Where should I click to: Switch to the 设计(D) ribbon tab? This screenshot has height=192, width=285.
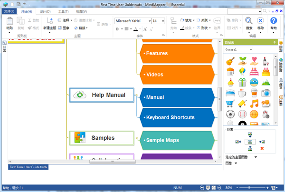pyautogui.click(x=45, y=11)
